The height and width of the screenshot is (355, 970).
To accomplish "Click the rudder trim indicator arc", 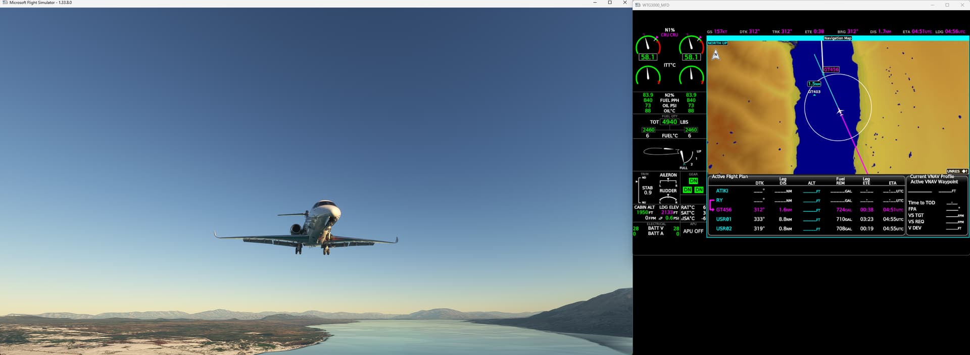I will pyautogui.click(x=668, y=199).
